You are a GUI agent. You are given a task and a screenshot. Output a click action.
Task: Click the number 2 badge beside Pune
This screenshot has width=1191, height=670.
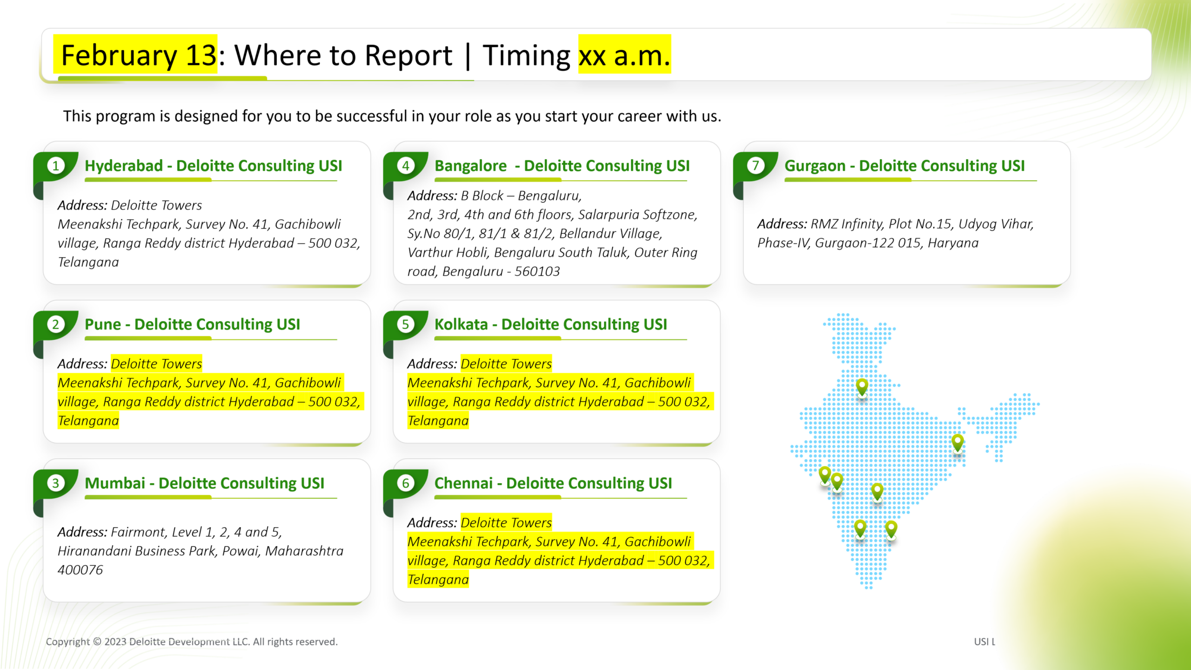coord(56,324)
